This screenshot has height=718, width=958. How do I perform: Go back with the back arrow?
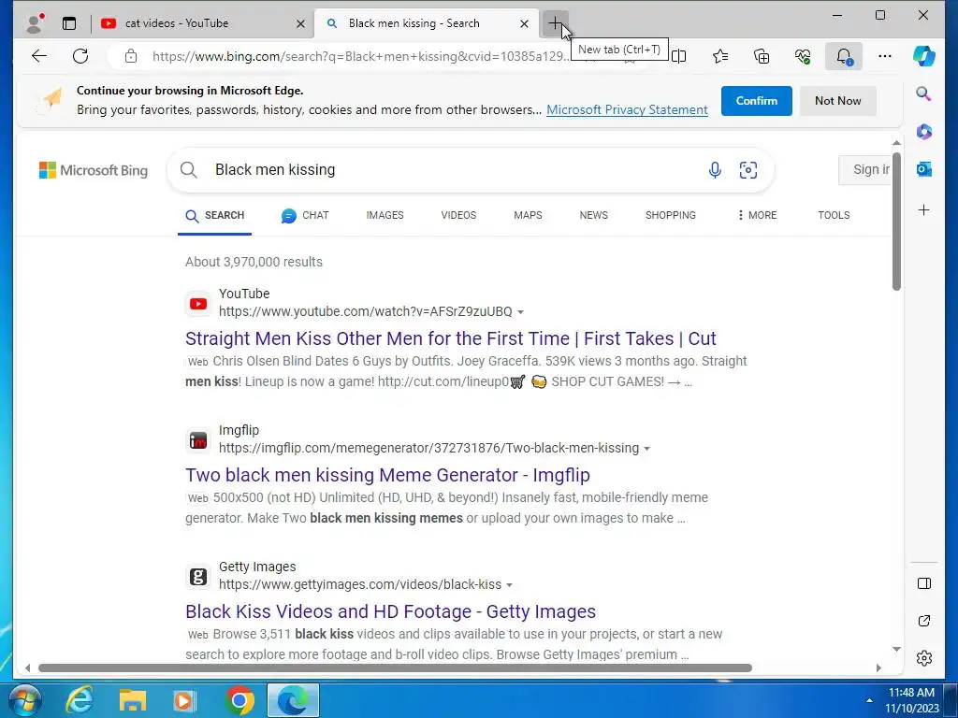(x=39, y=56)
